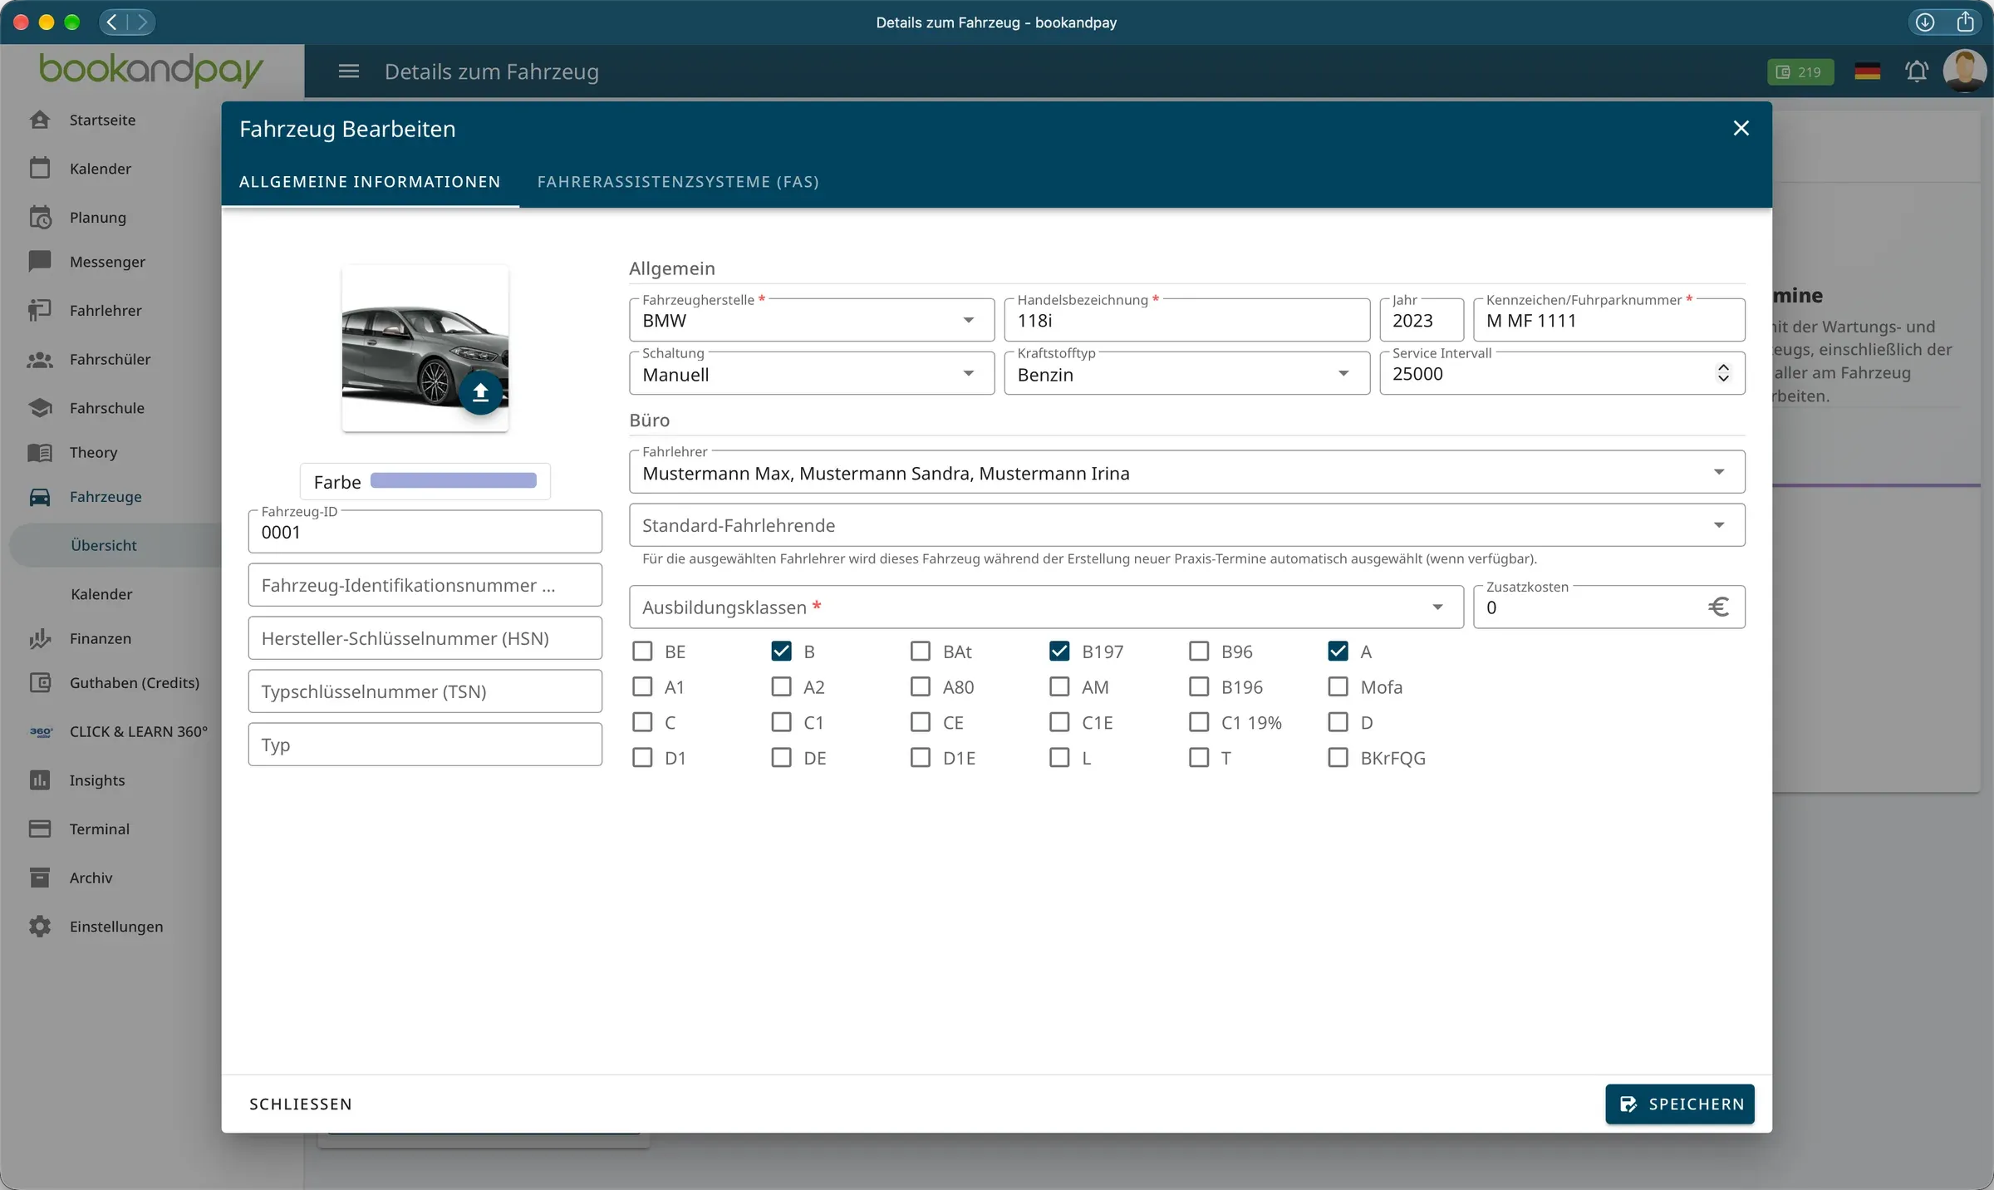The height and width of the screenshot is (1190, 1994).
Task: Open the 219 credits badge
Action: tap(1800, 72)
